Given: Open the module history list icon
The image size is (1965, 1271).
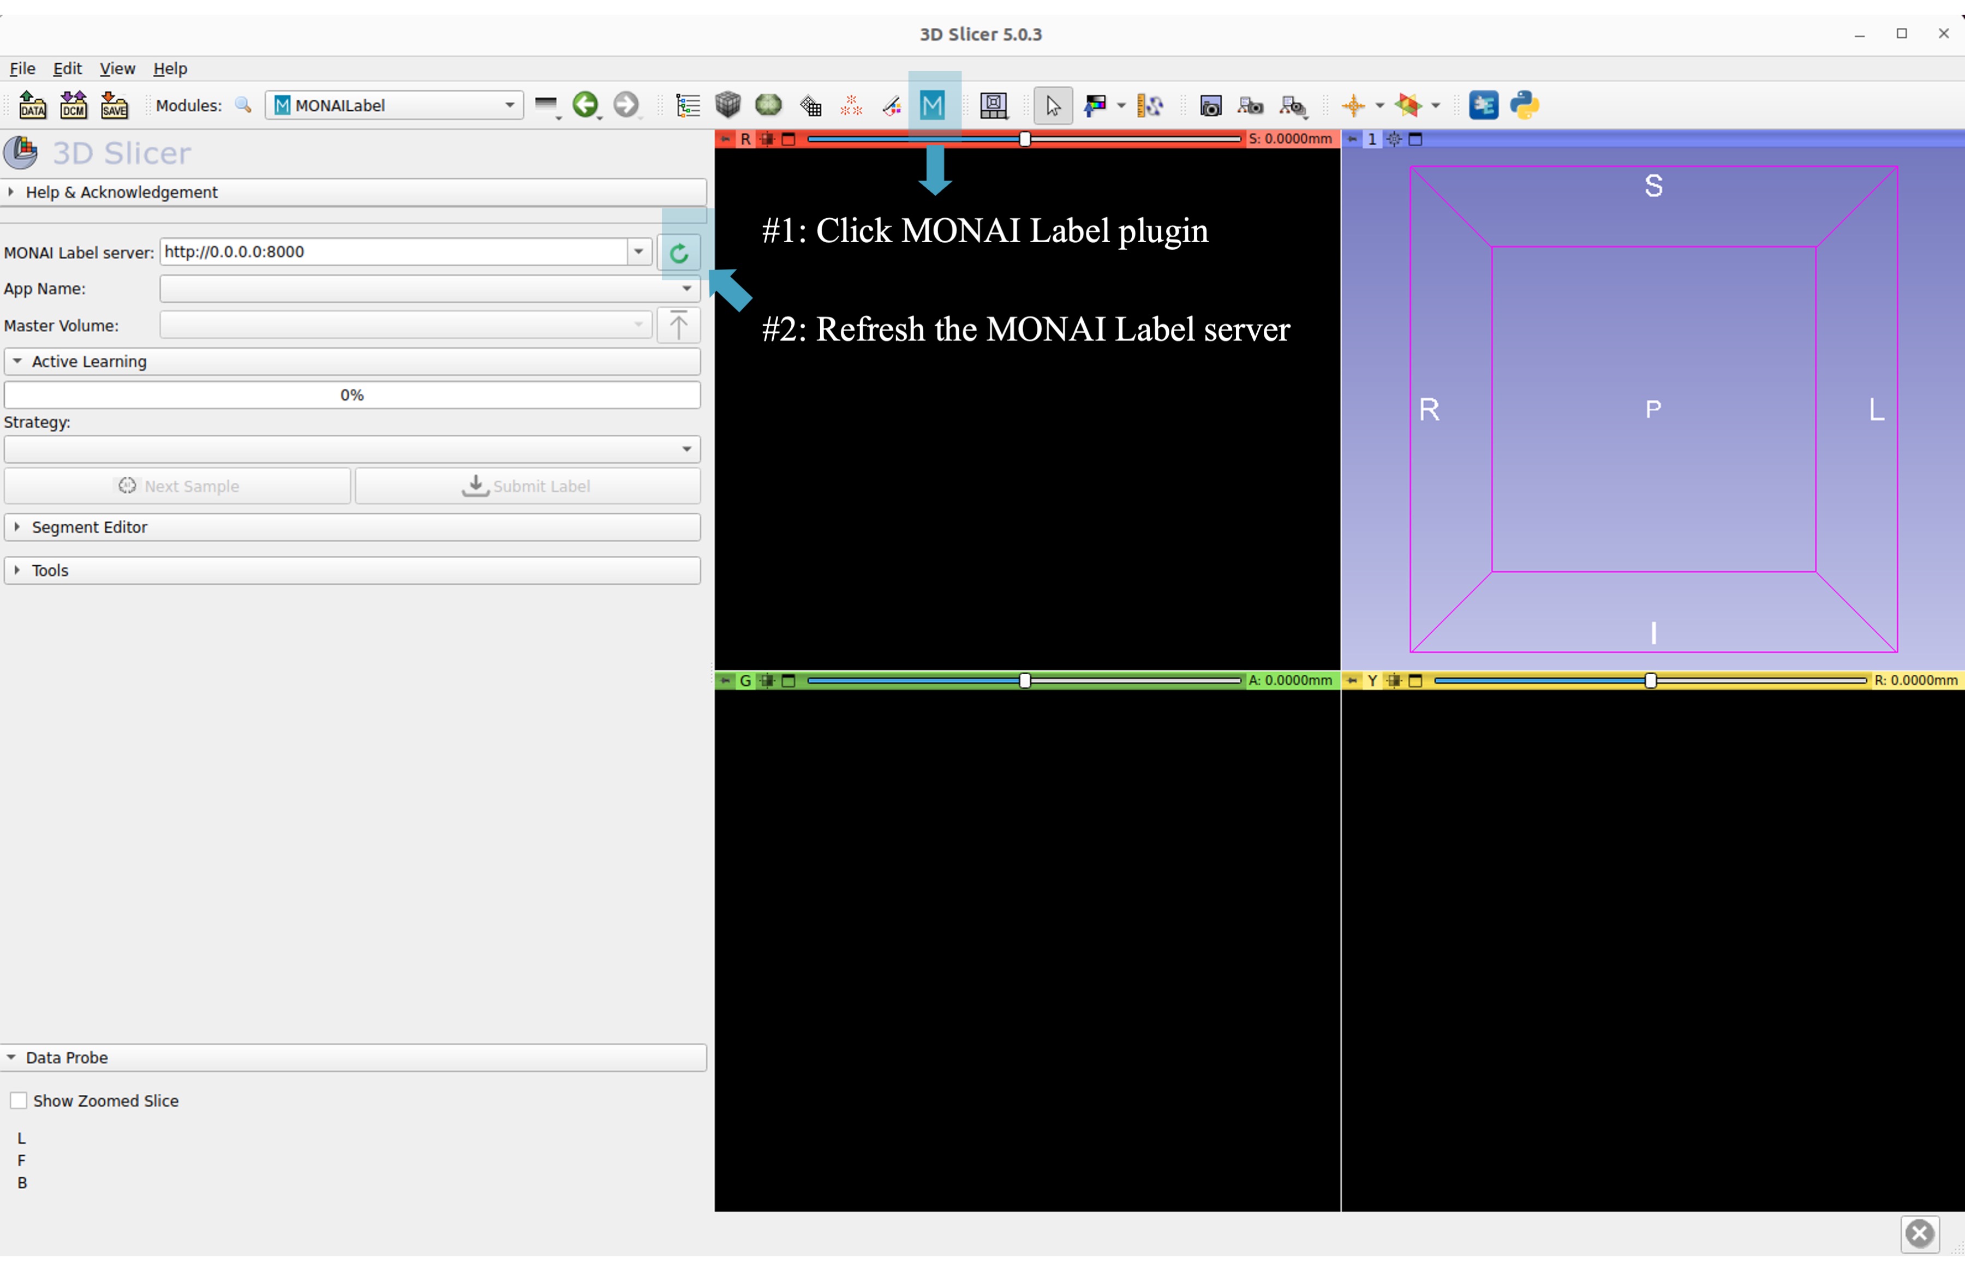Looking at the screenshot, I should (x=547, y=106).
